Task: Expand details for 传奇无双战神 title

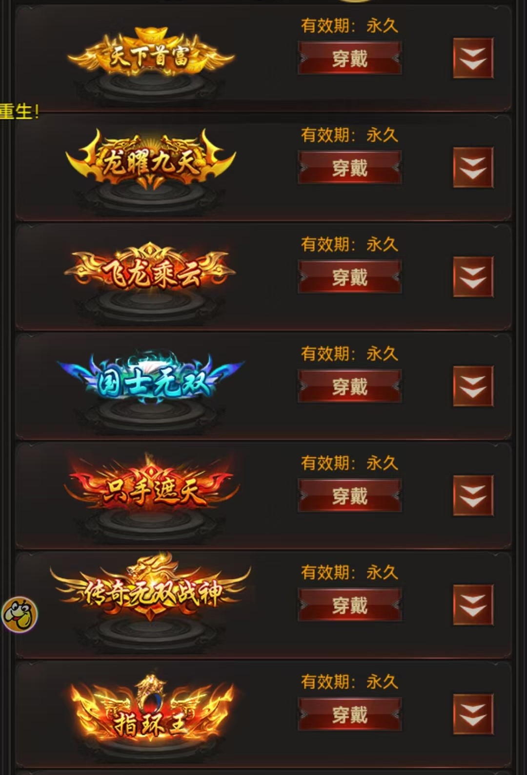Action: pos(473,605)
